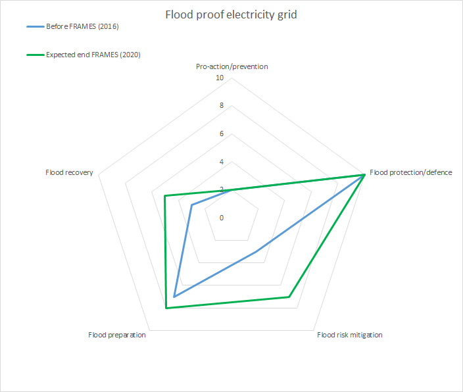Click green series point at Flood recovery

164,196
